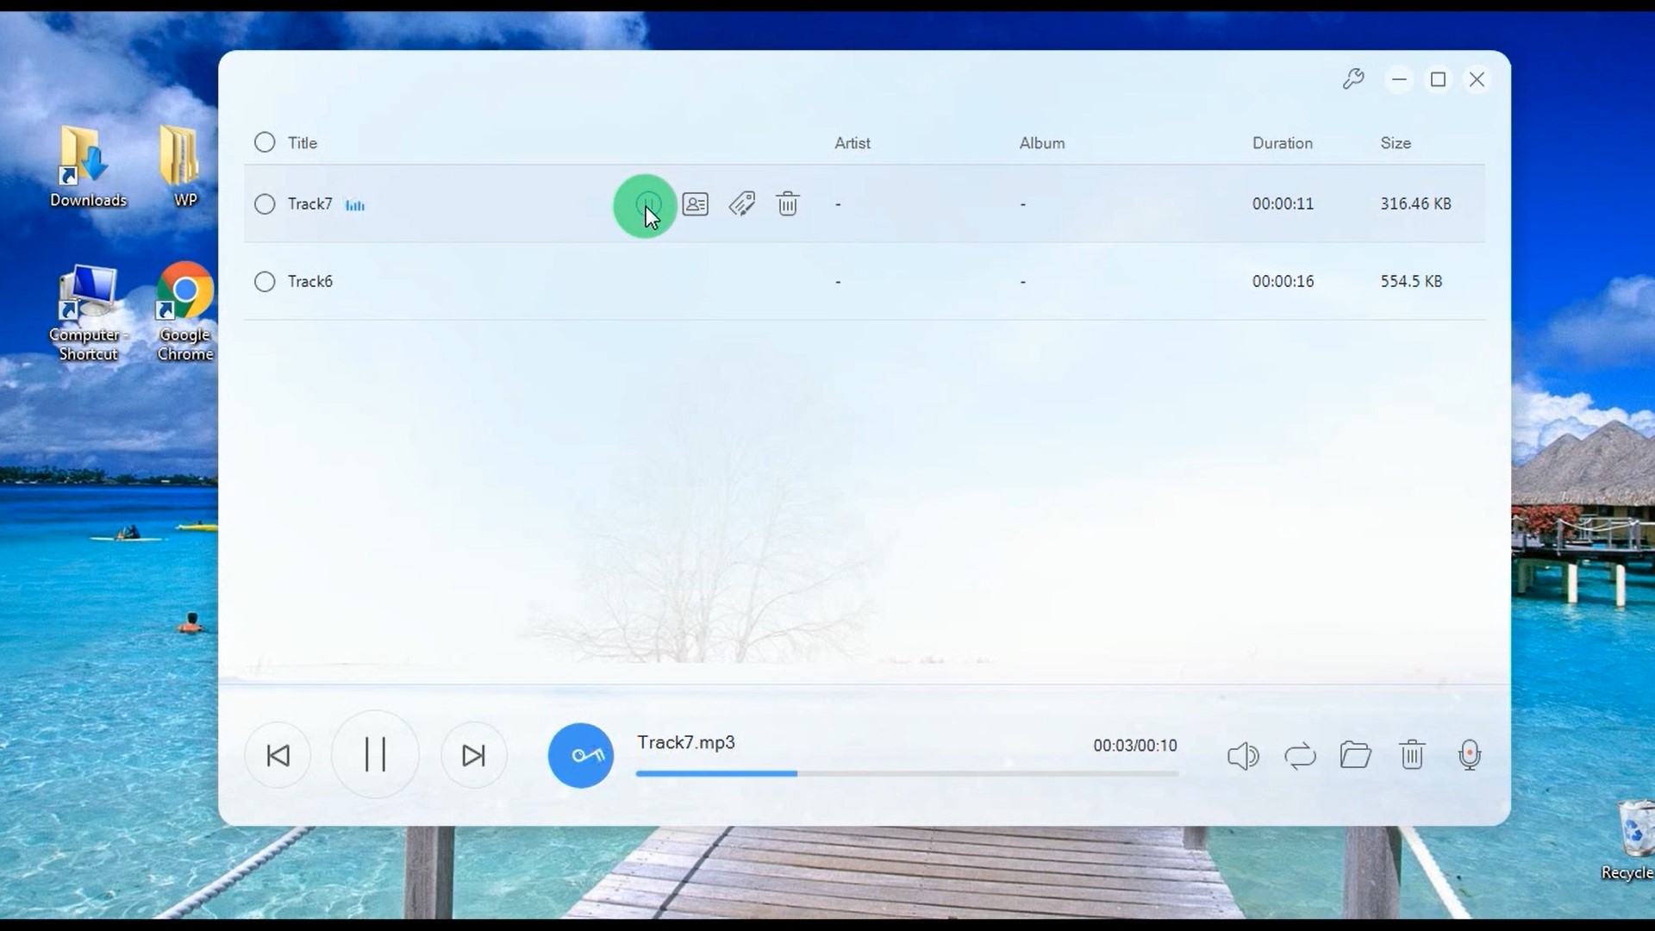Click the 00:00:16 duration of Track6
The height and width of the screenshot is (931, 1655).
[1283, 282]
